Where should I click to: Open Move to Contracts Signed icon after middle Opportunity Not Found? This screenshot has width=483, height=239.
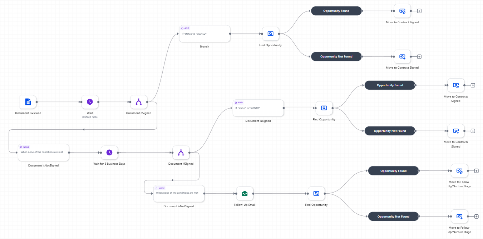coord(456,131)
